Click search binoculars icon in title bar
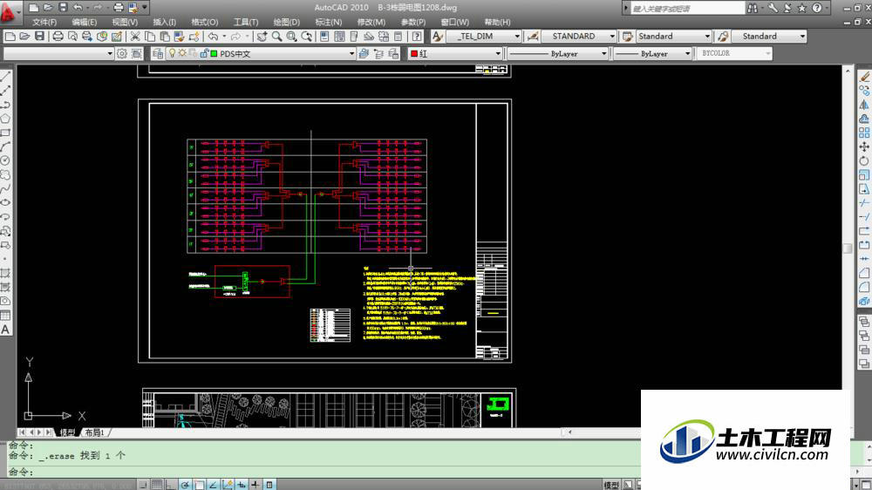Image resolution: width=872 pixels, height=490 pixels. pyautogui.click(x=753, y=8)
